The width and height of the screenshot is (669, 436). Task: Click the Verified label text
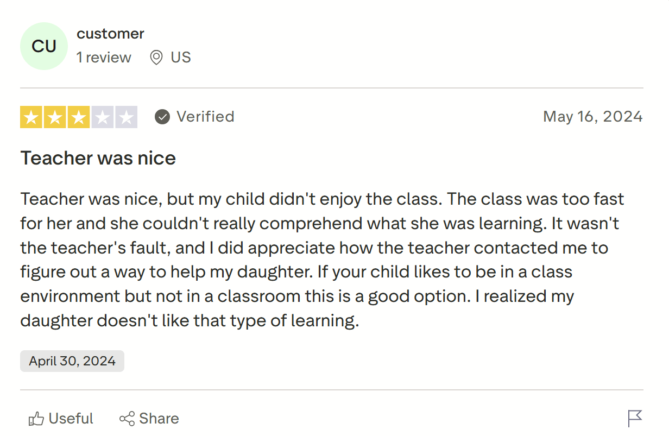(x=205, y=116)
